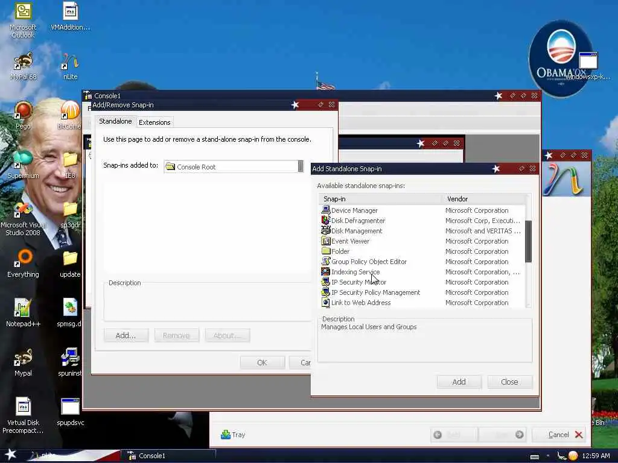Select Group Policy Object Editor icon

point(325,262)
